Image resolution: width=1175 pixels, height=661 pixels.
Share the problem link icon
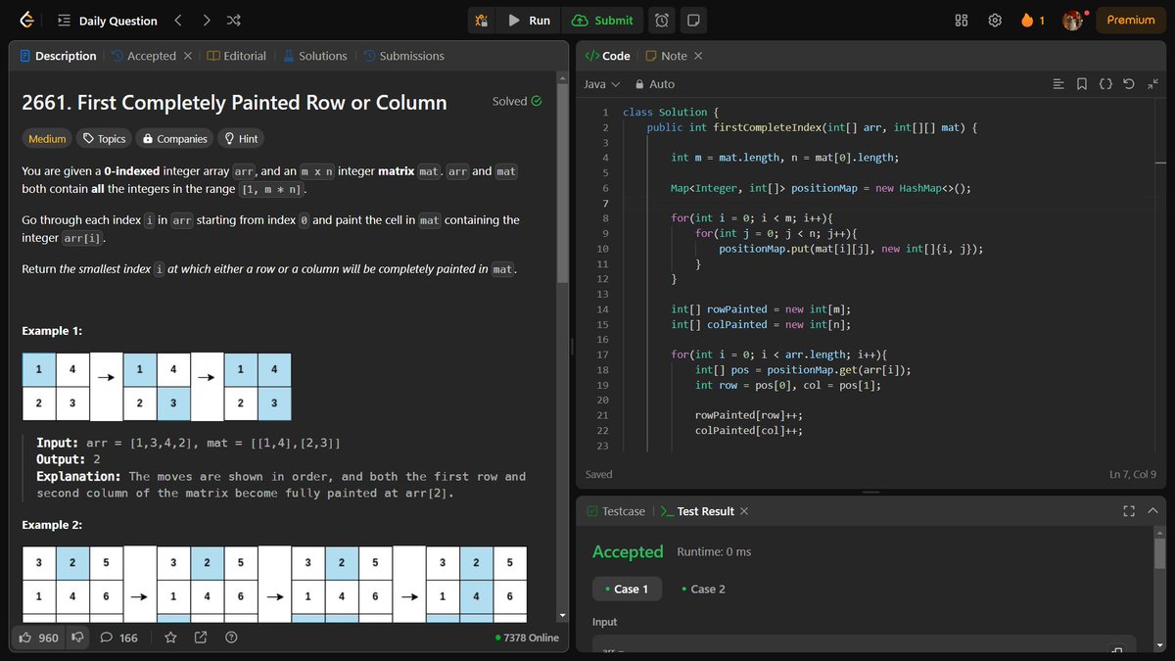(x=201, y=637)
